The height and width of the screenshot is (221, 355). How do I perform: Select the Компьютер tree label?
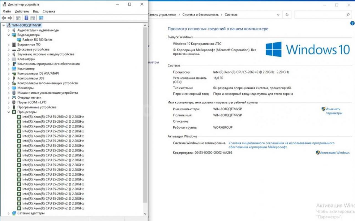coord(26,69)
